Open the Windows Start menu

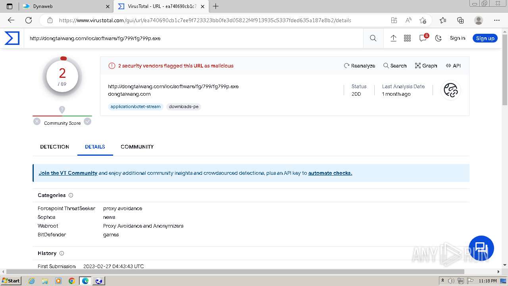tap(11, 280)
